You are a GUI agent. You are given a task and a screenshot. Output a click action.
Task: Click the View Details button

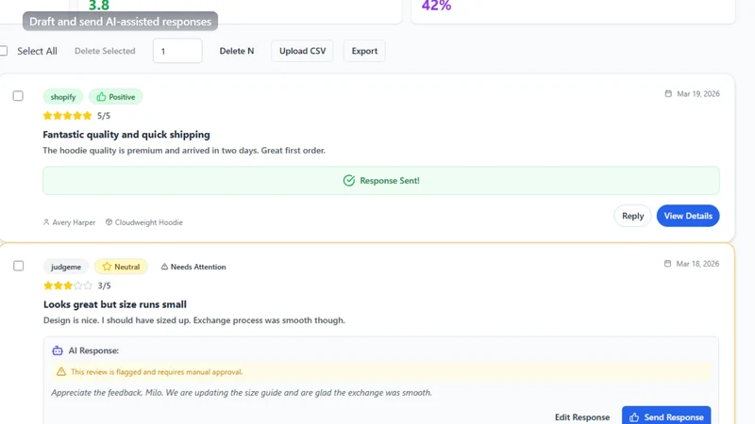[688, 216]
